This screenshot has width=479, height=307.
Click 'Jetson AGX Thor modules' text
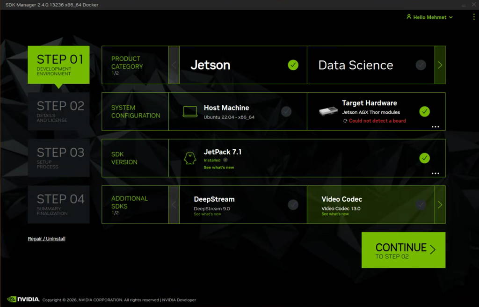[371, 112]
